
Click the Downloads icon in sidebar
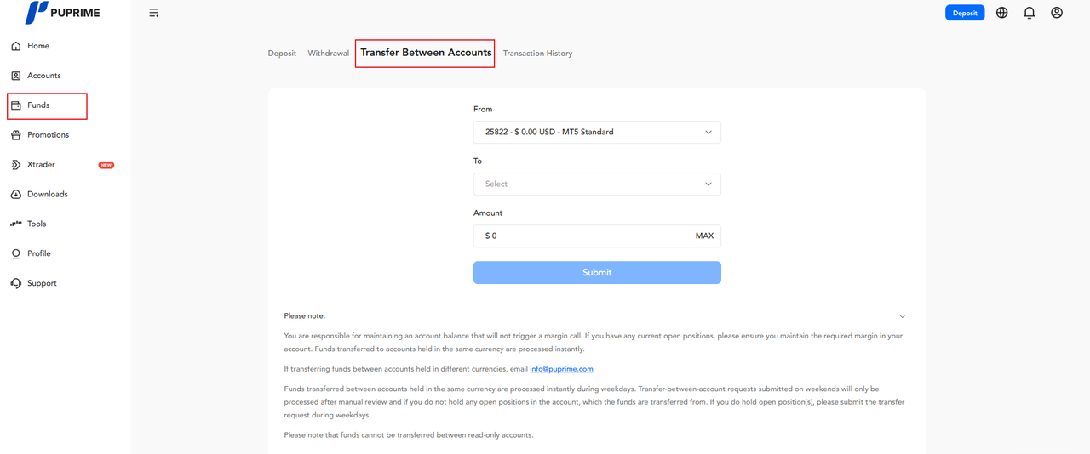[15, 195]
